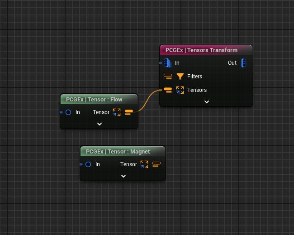Viewport: 294px width, 235px height.
Task: Click the connected Tensors input pin
Action: point(168,90)
